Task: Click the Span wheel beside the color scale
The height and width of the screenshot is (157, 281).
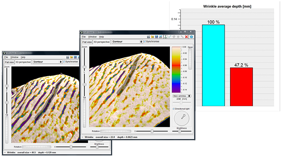Action: point(190,59)
